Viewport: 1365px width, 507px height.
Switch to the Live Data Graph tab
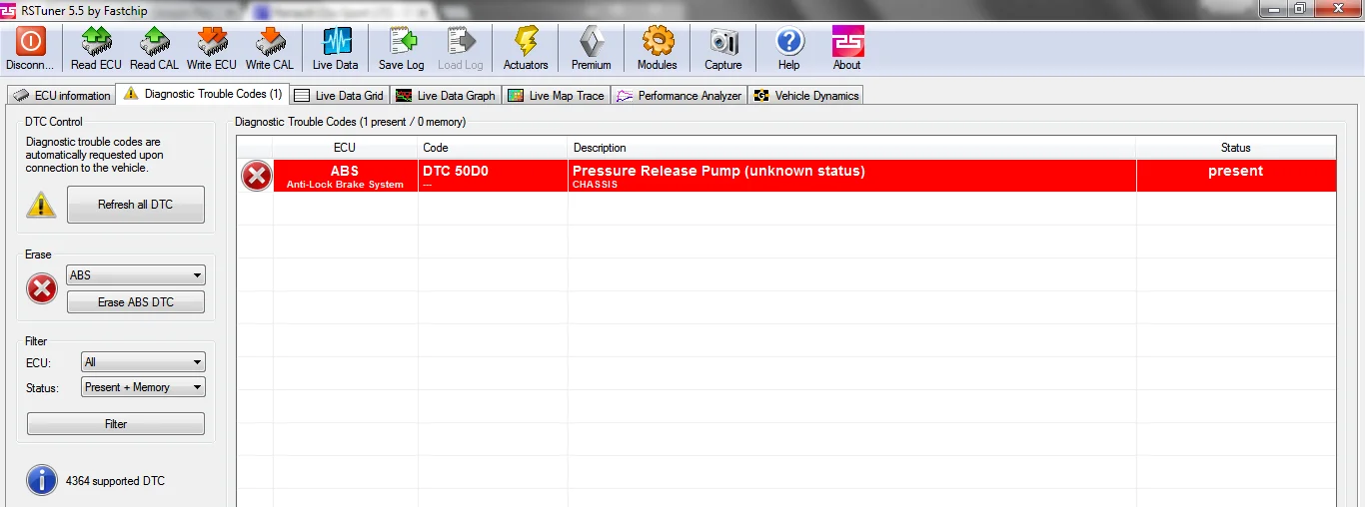point(446,96)
